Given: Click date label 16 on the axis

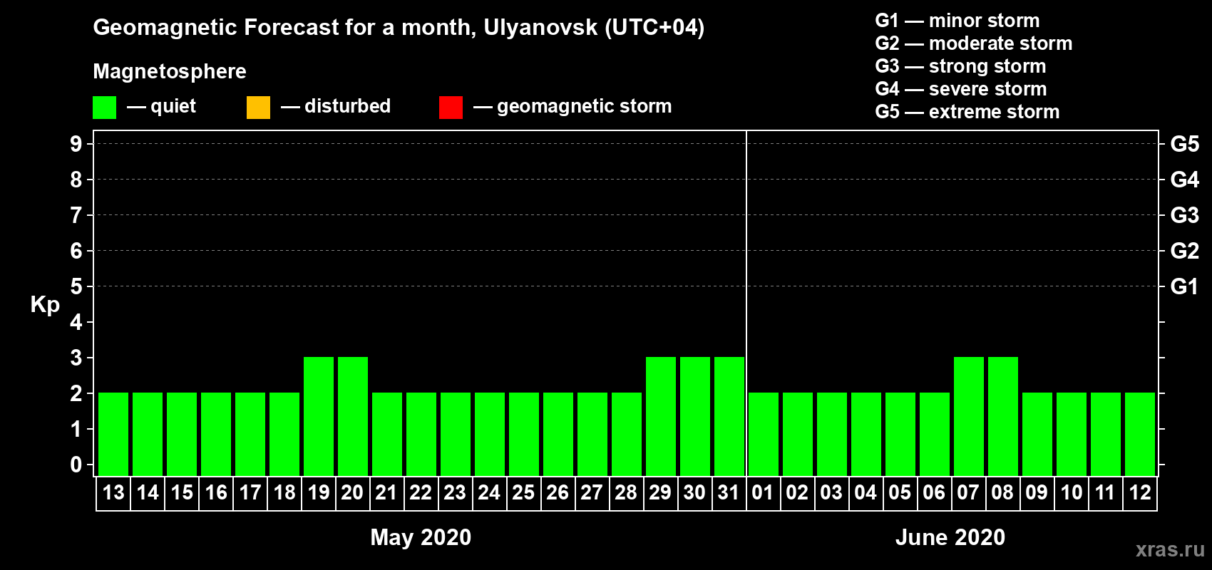Looking at the screenshot, I should tap(216, 493).
